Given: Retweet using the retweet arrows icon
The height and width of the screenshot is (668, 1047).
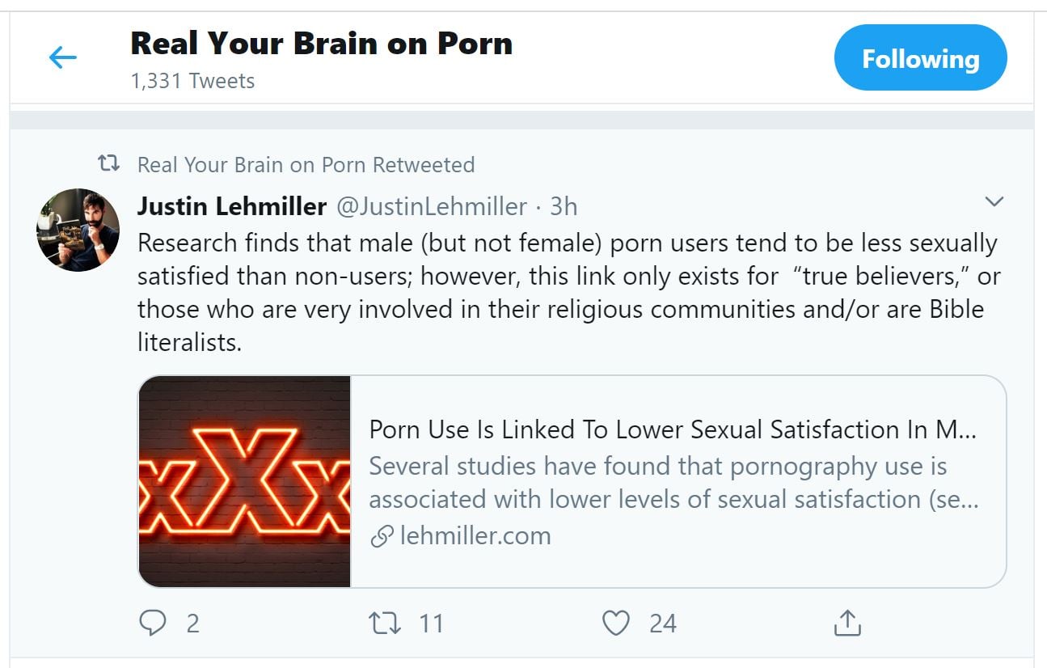Looking at the screenshot, I should tap(384, 623).
